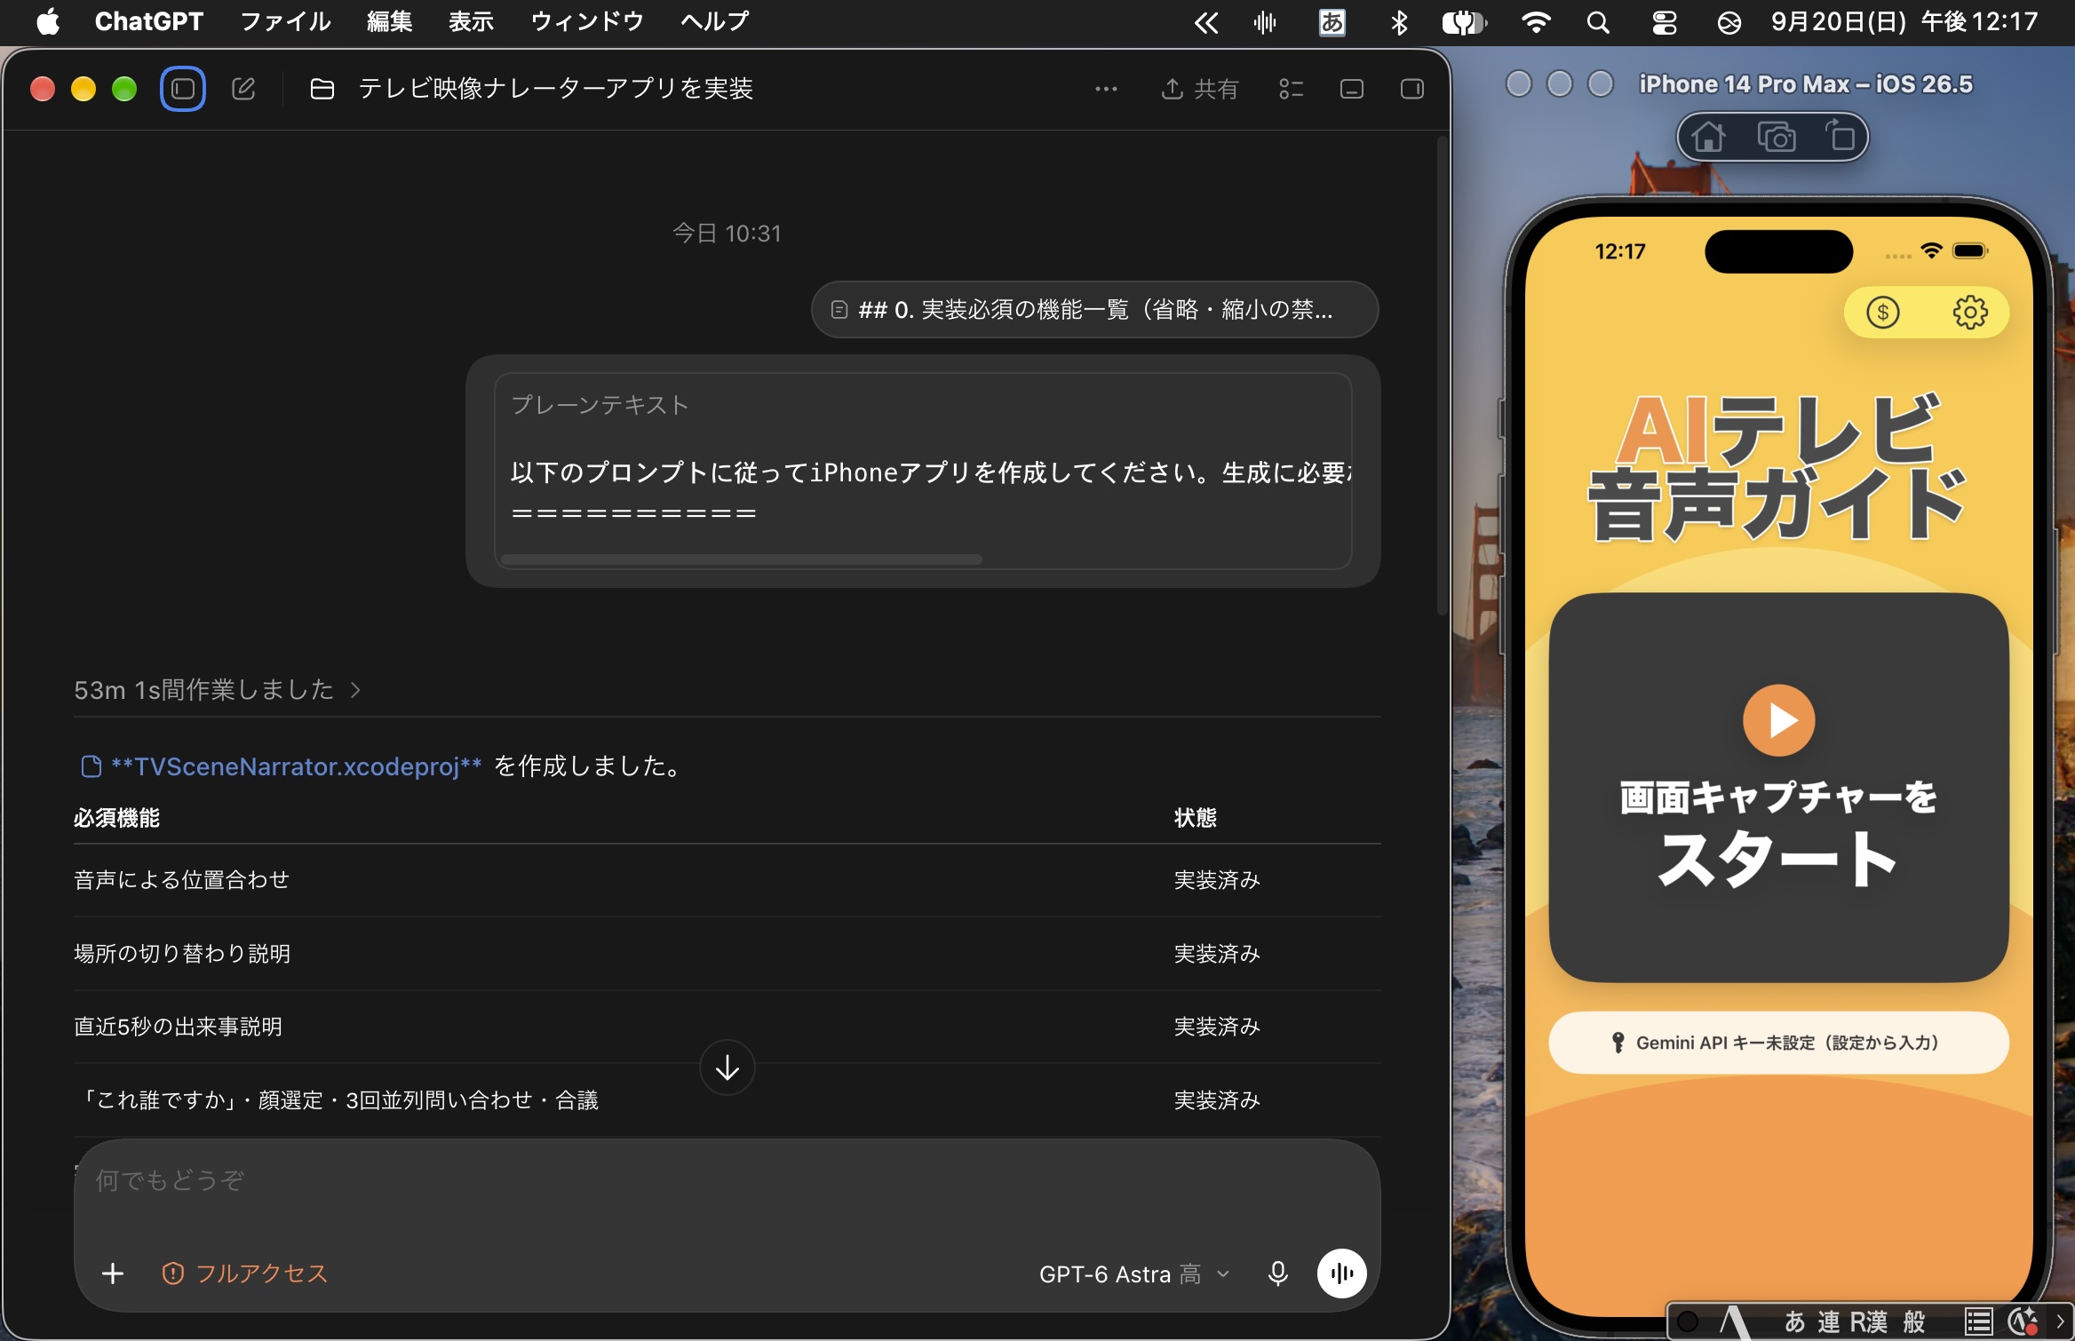Open the ヘルプ menu
This screenshot has height=1341, width=2075.
715,21
